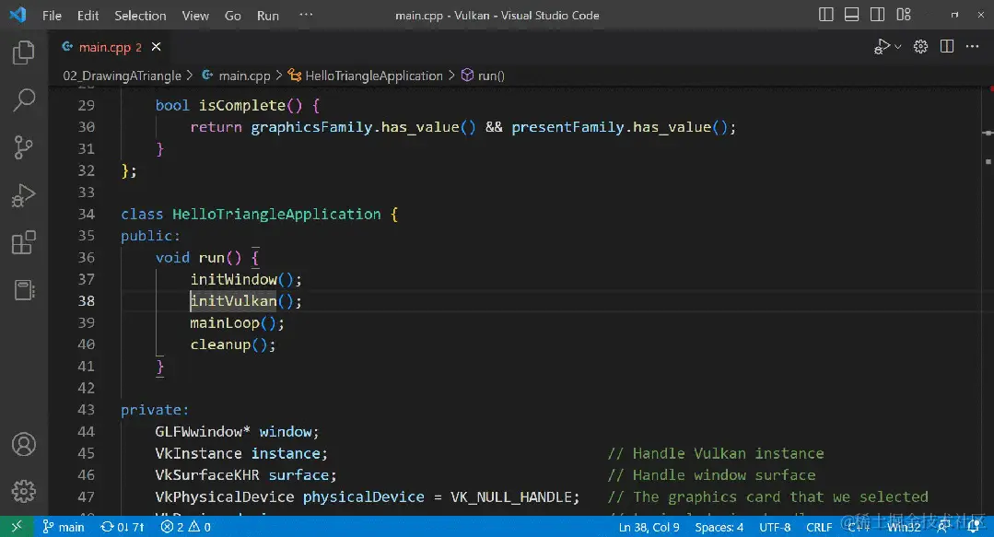Open the Manage gear in activity bar
The image size is (994, 537).
(x=23, y=491)
